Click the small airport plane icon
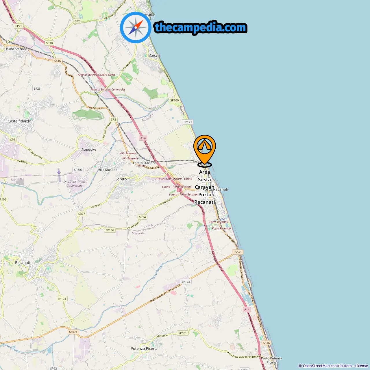The width and height of the screenshot is (370, 370). tap(59, 172)
